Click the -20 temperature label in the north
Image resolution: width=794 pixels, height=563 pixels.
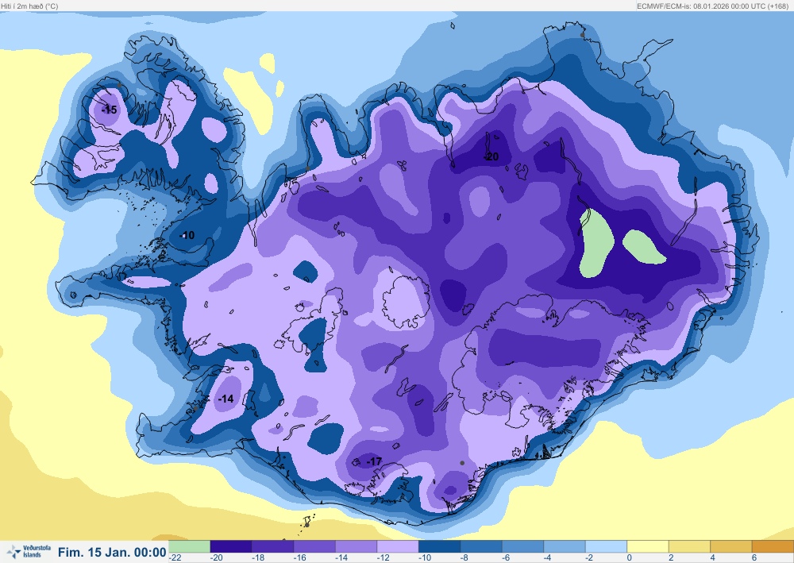[x=491, y=157]
